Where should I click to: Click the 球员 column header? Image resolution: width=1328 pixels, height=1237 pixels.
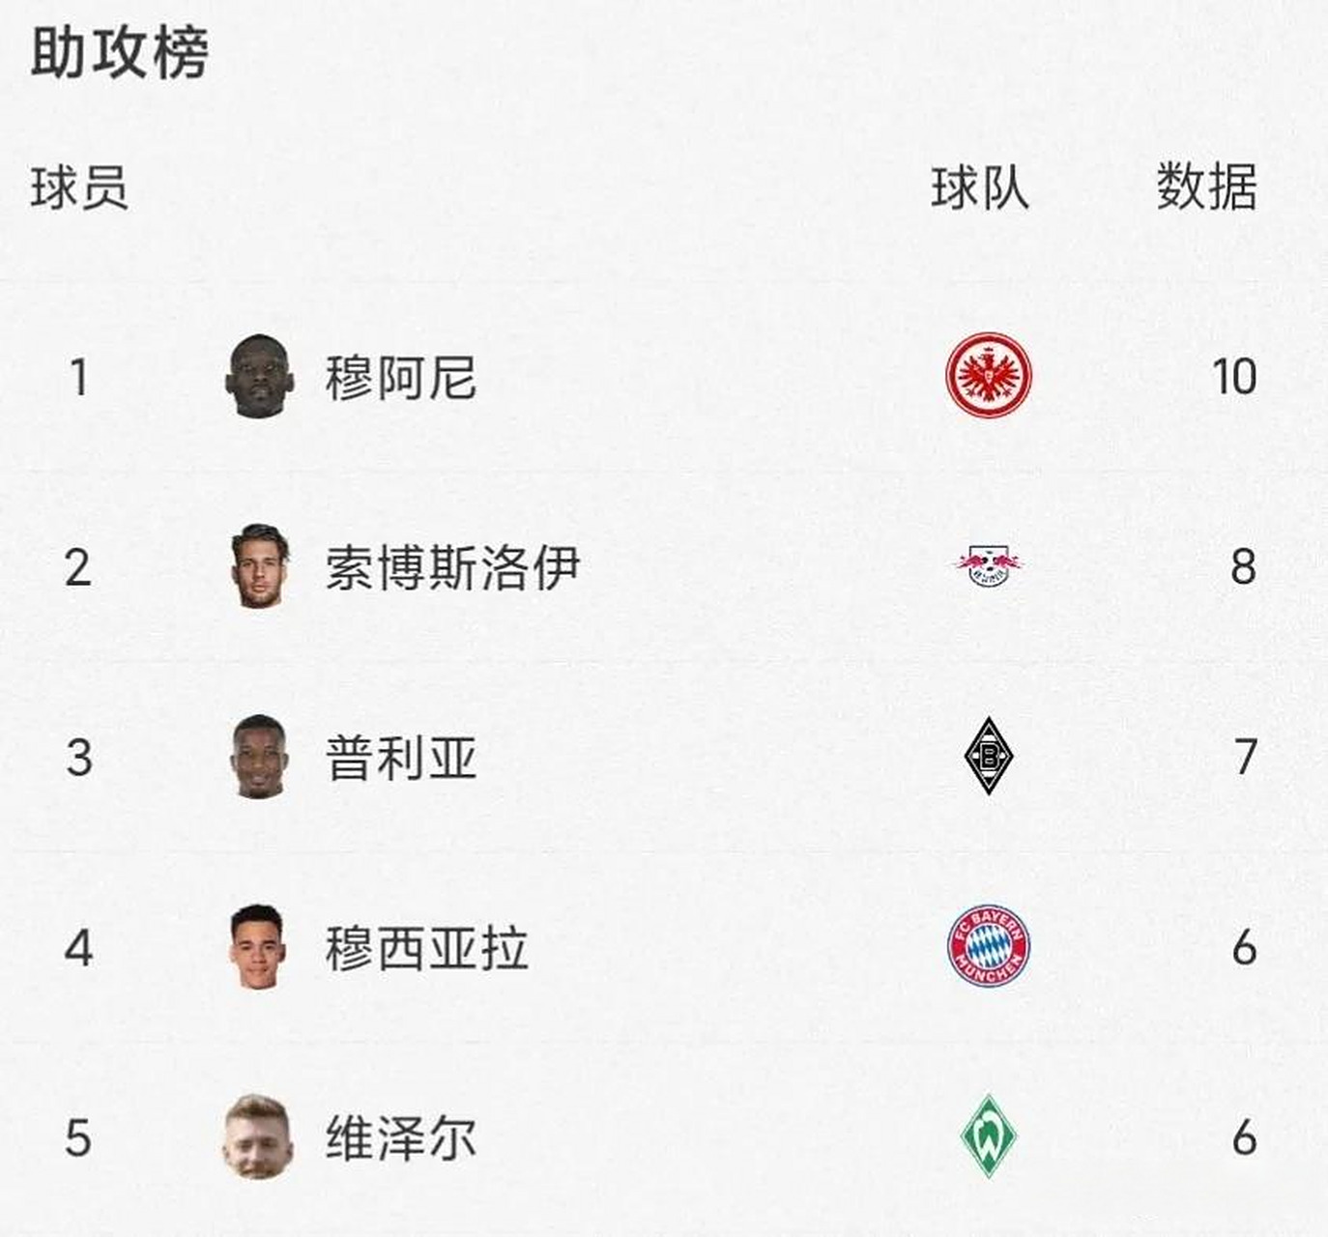(79, 187)
